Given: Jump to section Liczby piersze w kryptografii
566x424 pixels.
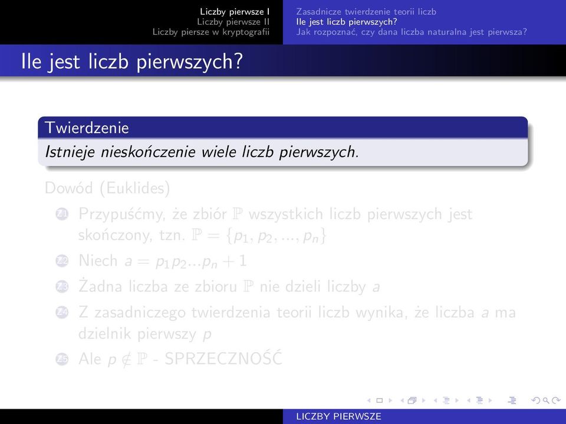Looking at the screenshot, I should [x=211, y=32].
